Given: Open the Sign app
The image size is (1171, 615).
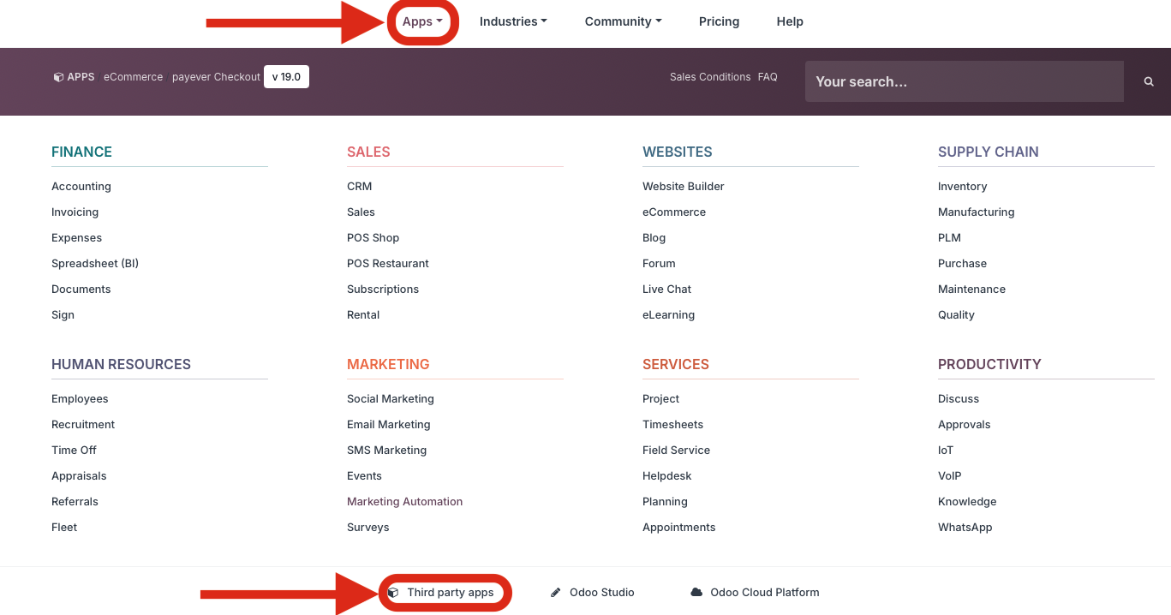Looking at the screenshot, I should (63, 314).
